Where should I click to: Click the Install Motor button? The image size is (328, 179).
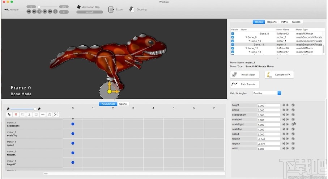(244, 75)
